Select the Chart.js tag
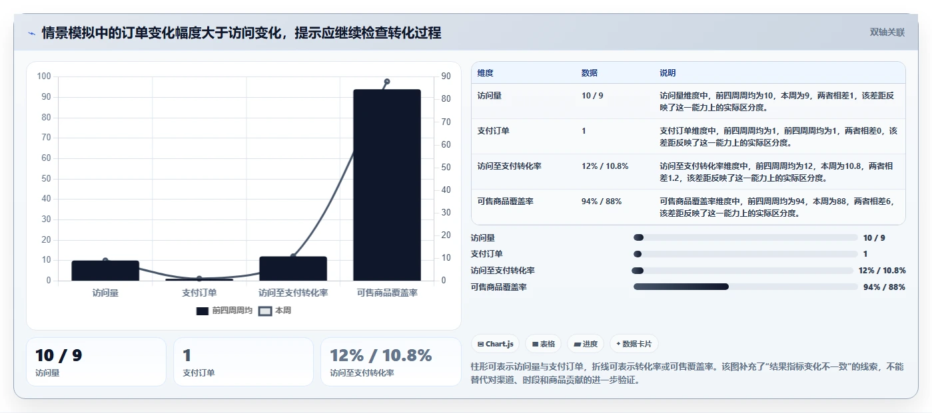The width and height of the screenshot is (932, 413). coord(495,344)
